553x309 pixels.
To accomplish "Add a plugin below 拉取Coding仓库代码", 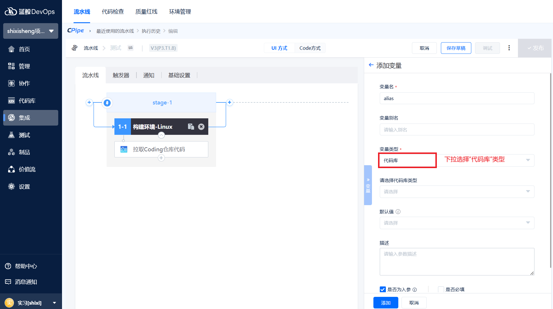I will [x=161, y=158].
